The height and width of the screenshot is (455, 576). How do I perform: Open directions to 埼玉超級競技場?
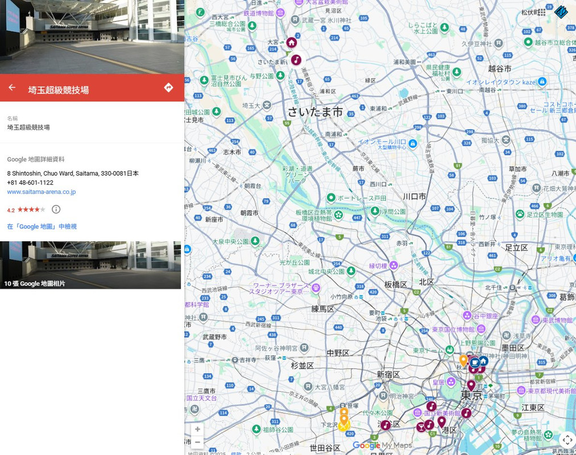pos(168,88)
